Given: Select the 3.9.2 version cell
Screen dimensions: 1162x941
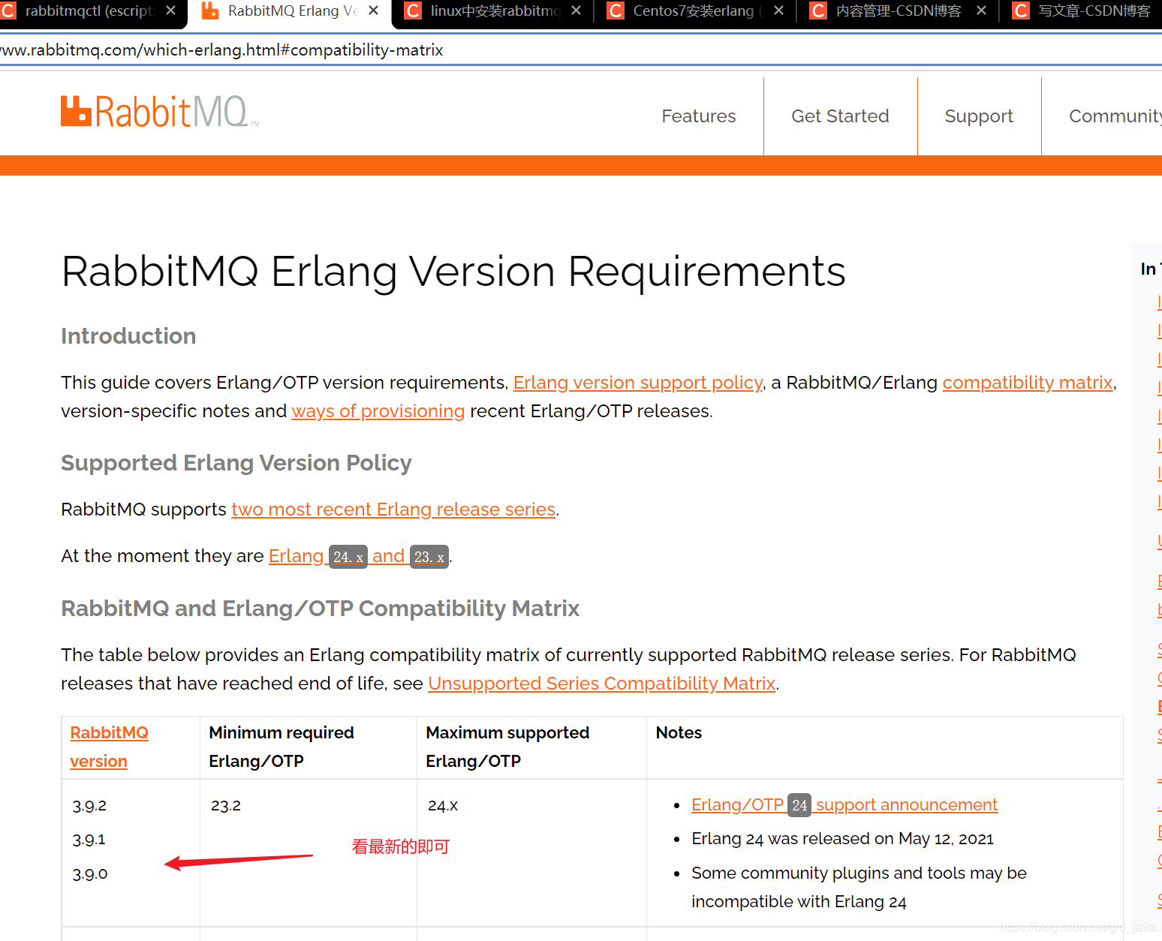Looking at the screenshot, I should click(x=89, y=806).
